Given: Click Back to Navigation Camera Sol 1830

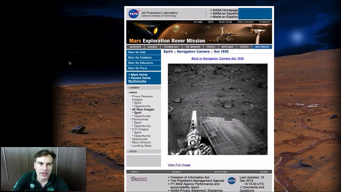Looking at the screenshot, I should point(218,59).
